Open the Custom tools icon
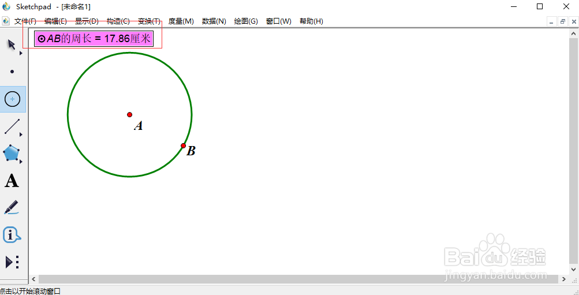579x295 pixels. coord(12,262)
